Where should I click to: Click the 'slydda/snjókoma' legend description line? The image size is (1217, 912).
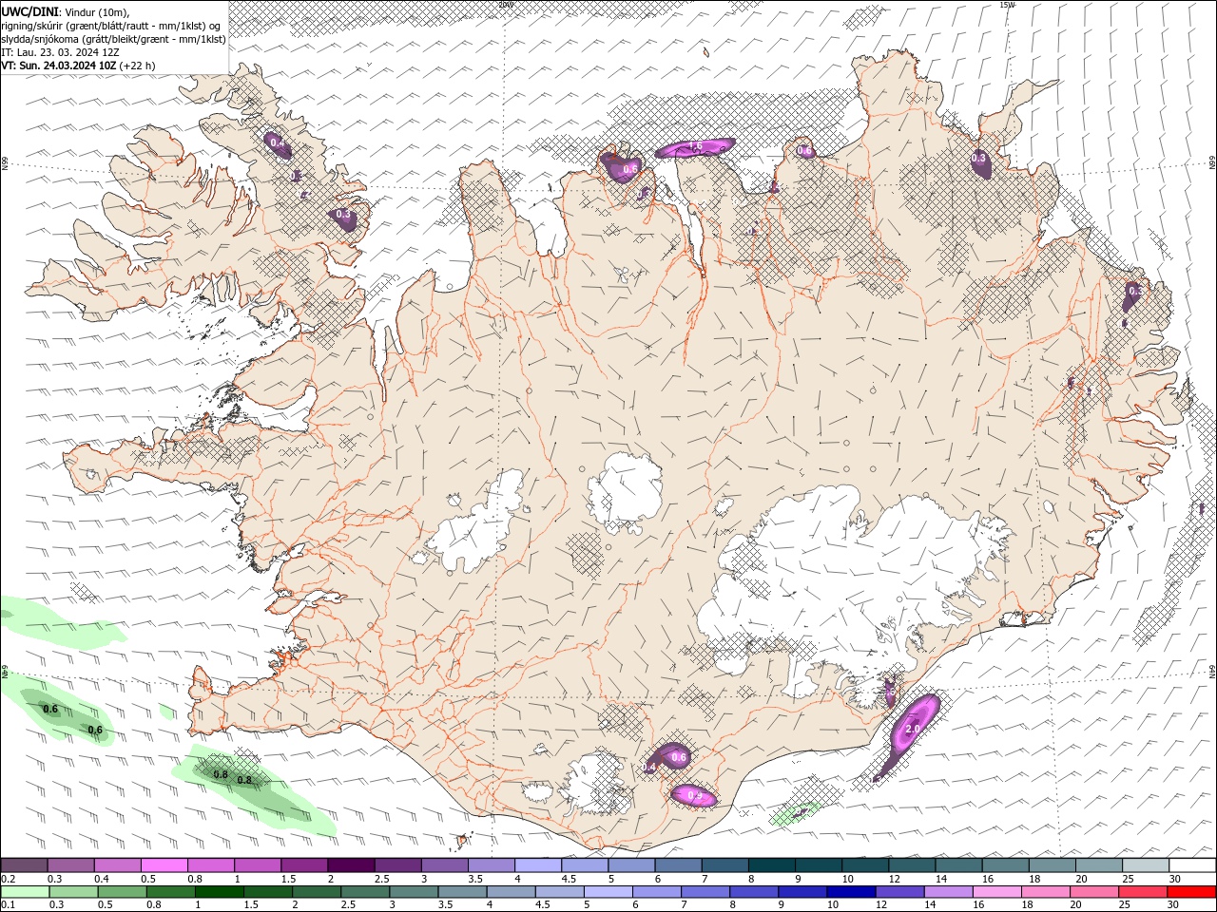113,39
